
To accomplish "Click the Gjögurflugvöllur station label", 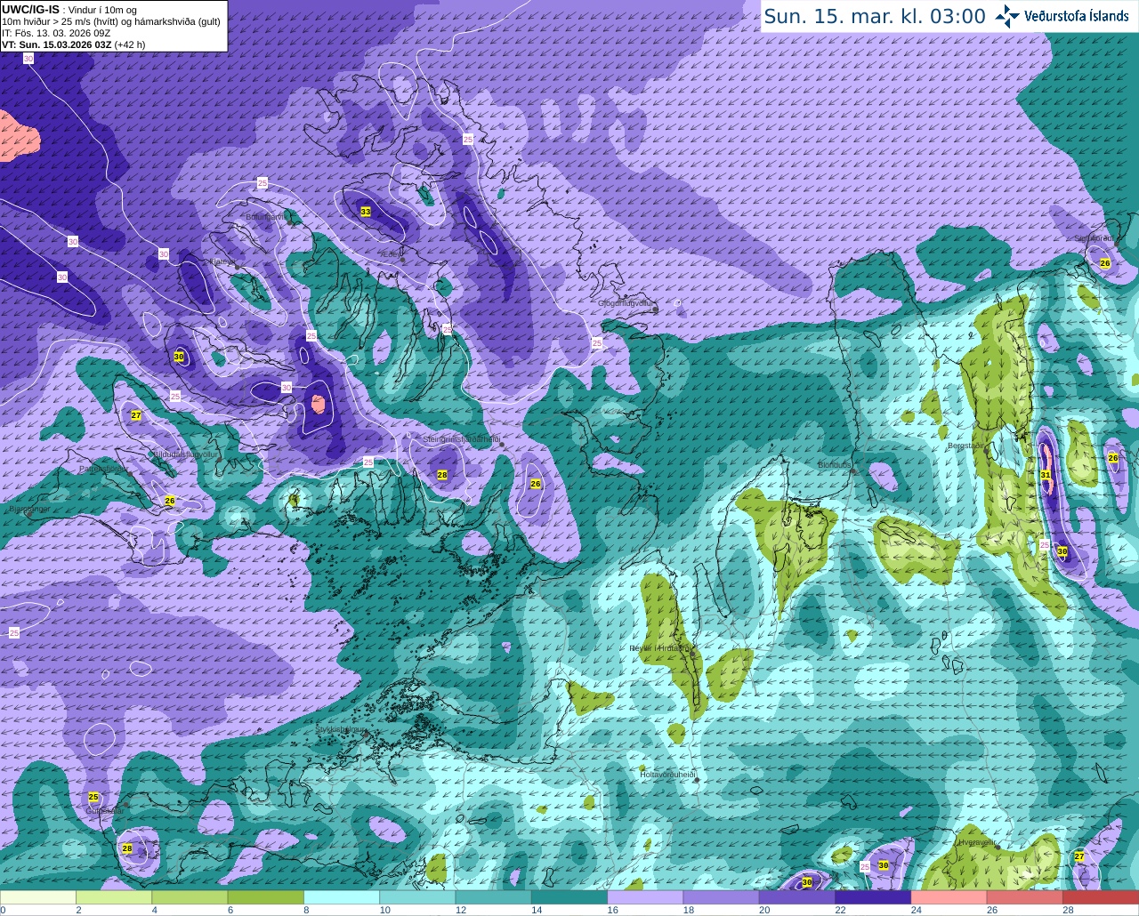I will tap(626, 303).
